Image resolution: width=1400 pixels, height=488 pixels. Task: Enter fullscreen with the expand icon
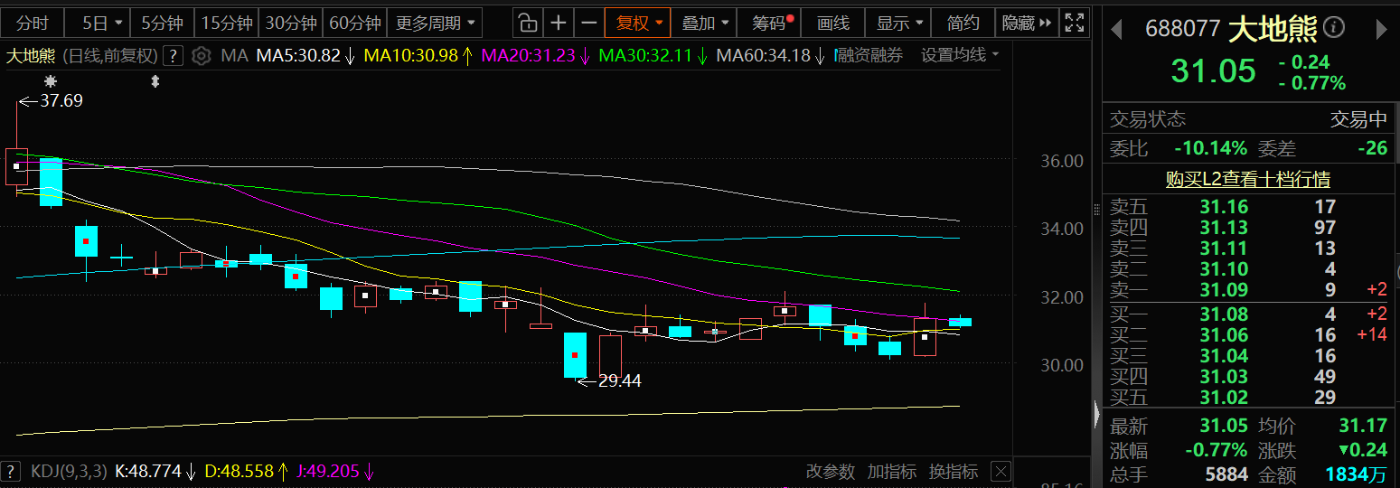[1073, 23]
